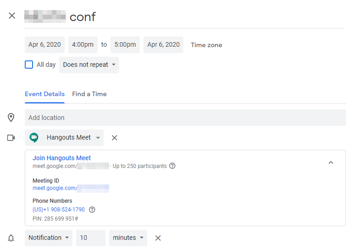Switch to the Find a Time tab
This screenshot has width=351, height=249.
point(89,94)
